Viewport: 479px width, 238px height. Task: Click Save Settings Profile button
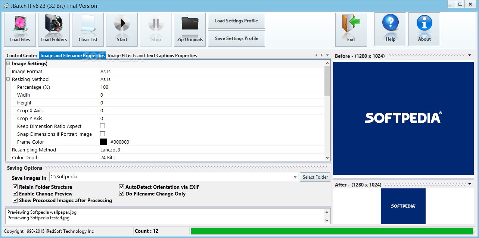tap(236, 38)
